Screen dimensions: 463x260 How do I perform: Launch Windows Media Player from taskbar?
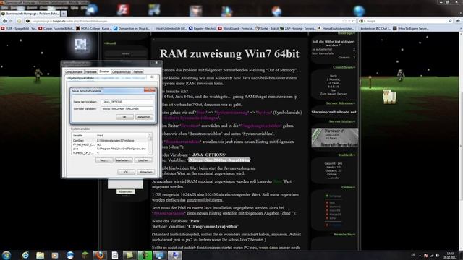pos(55,255)
